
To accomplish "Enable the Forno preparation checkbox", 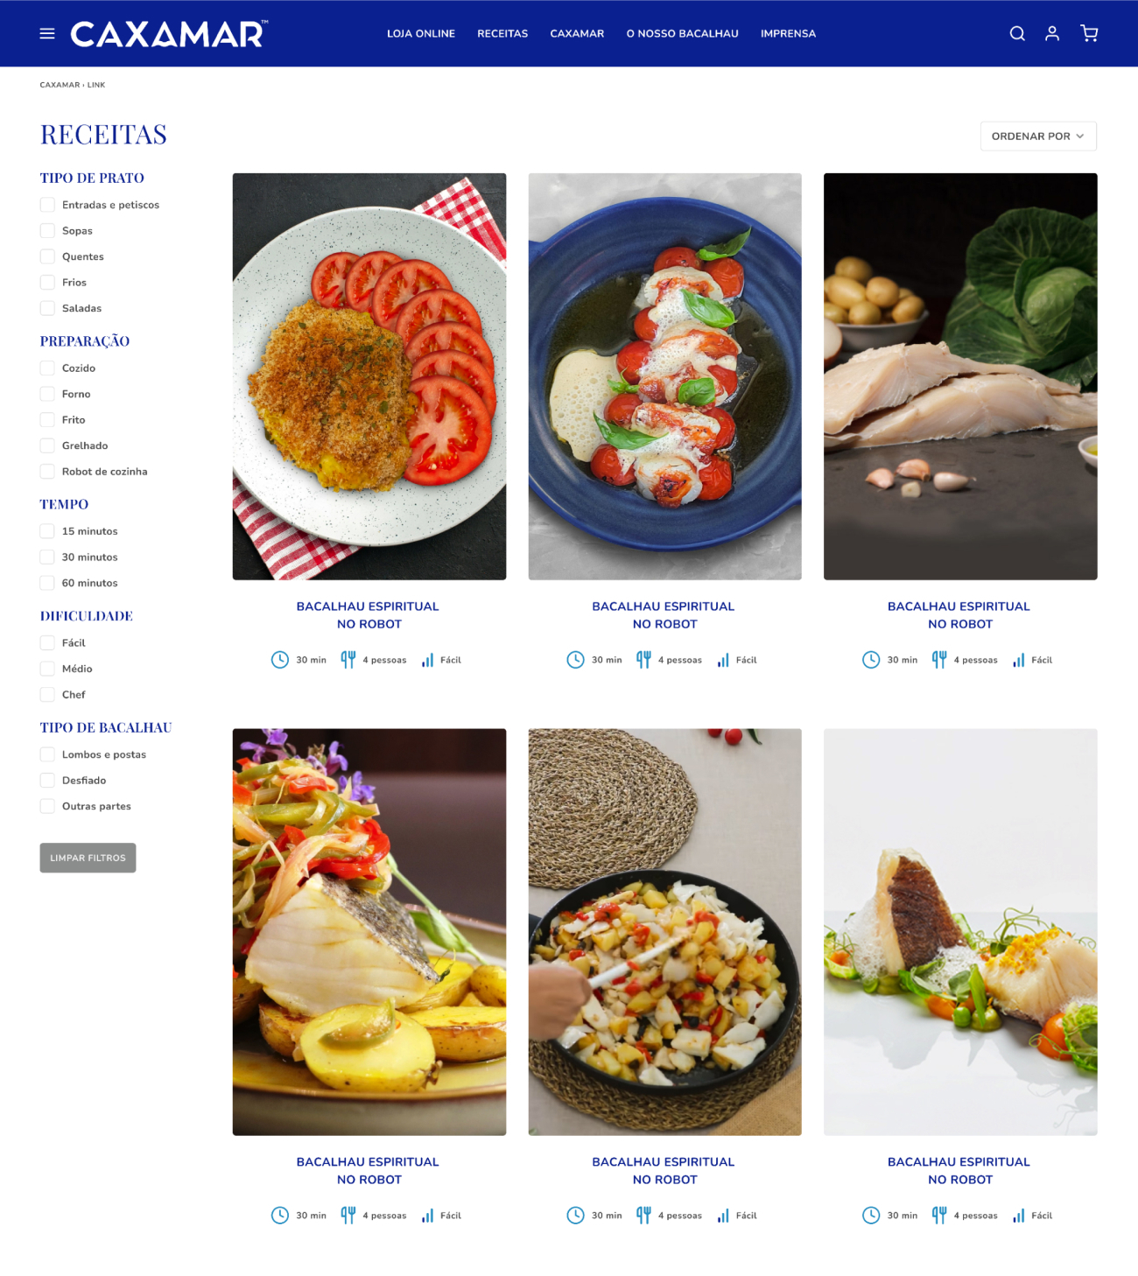I will point(47,394).
